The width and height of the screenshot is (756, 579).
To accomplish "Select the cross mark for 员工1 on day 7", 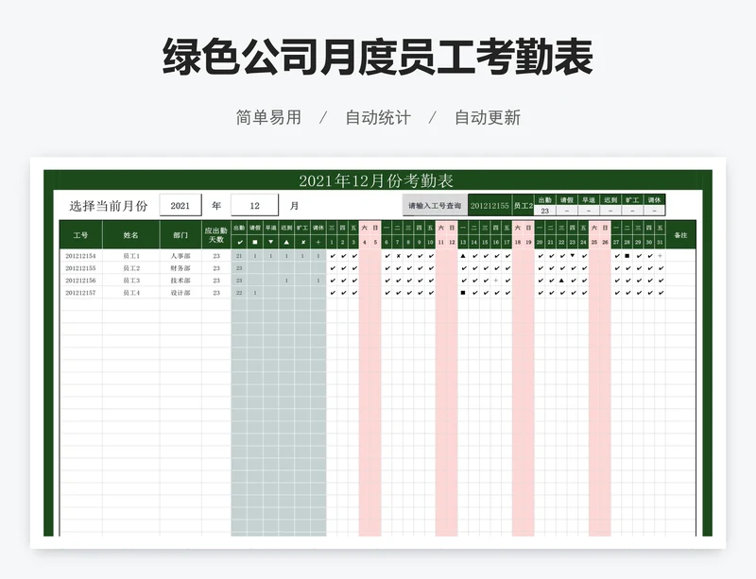I will pos(397,256).
